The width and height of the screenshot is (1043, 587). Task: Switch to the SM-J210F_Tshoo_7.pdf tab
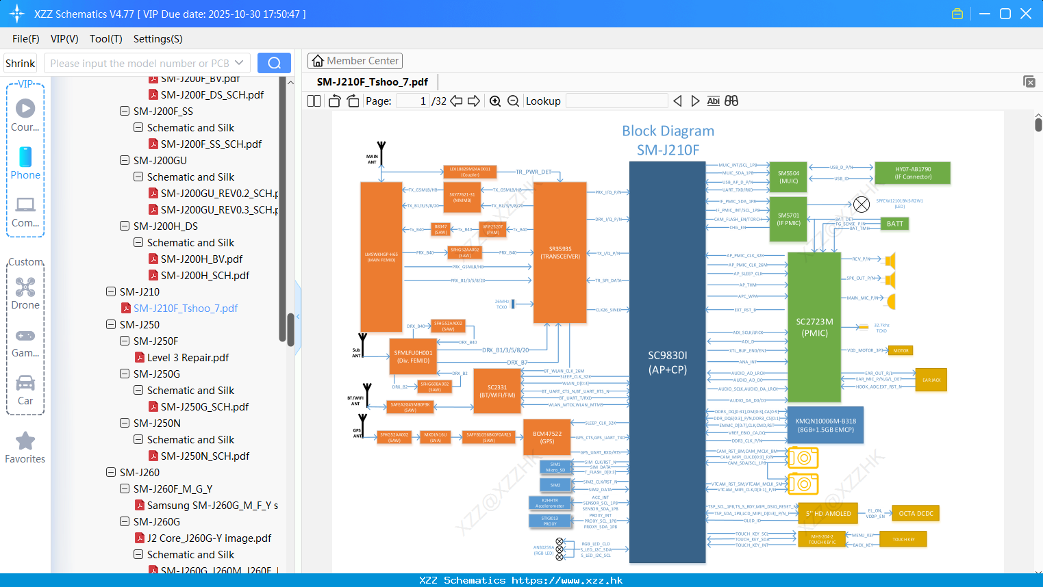pos(373,82)
